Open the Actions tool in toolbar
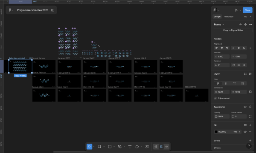 147,147
